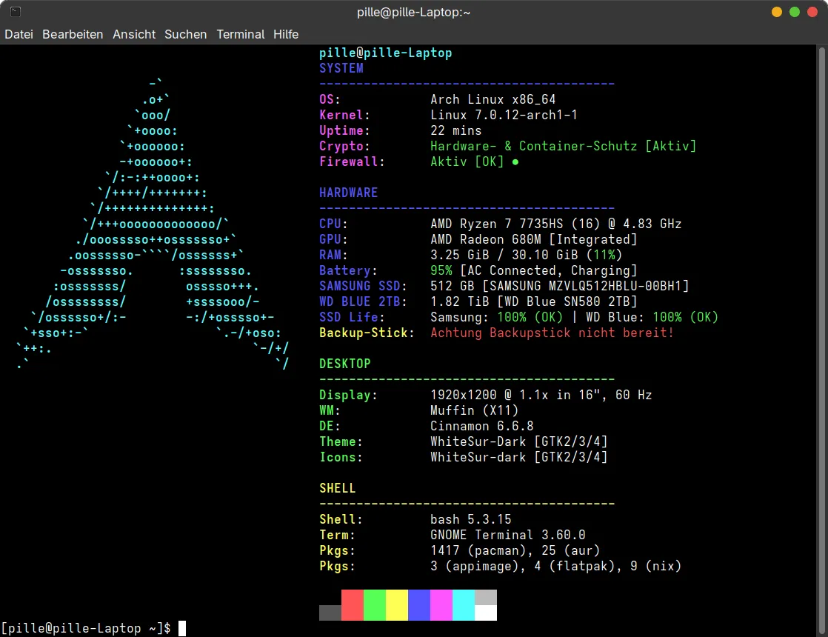Viewport: 828px width, 637px height.
Task: Click the '3.25 GiB / 30.10 GiB' RAM value
Action: pos(504,255)
